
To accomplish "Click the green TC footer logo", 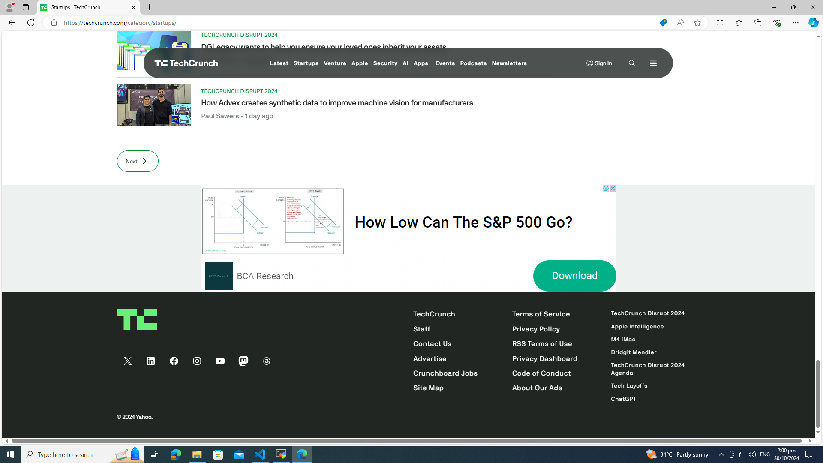I will click(x=137, y=319).
